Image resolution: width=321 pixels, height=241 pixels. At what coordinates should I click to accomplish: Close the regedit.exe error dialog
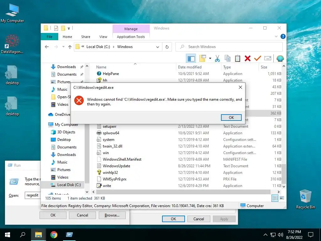click(240, 87)
